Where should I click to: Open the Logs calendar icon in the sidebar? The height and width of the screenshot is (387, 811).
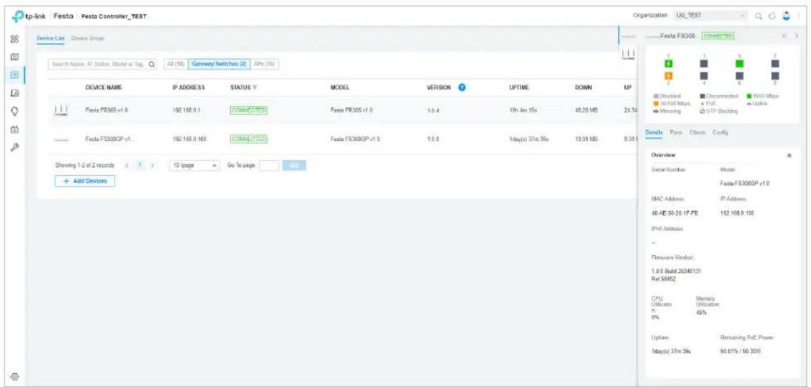click(14, 129)
